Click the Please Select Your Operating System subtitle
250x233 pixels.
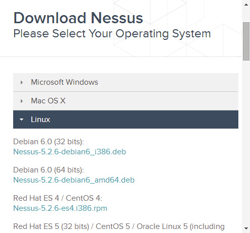point(112,34)
